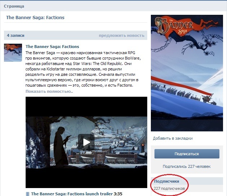Click the trailer duration 3:35
Viewport: 227px width, 196px height.
118,194
